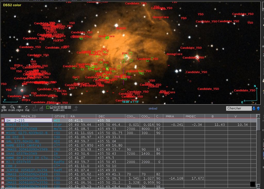
Task: Select the single-view multiview layout (green square)
Action: pyautogui.click(x=48, y=107)
